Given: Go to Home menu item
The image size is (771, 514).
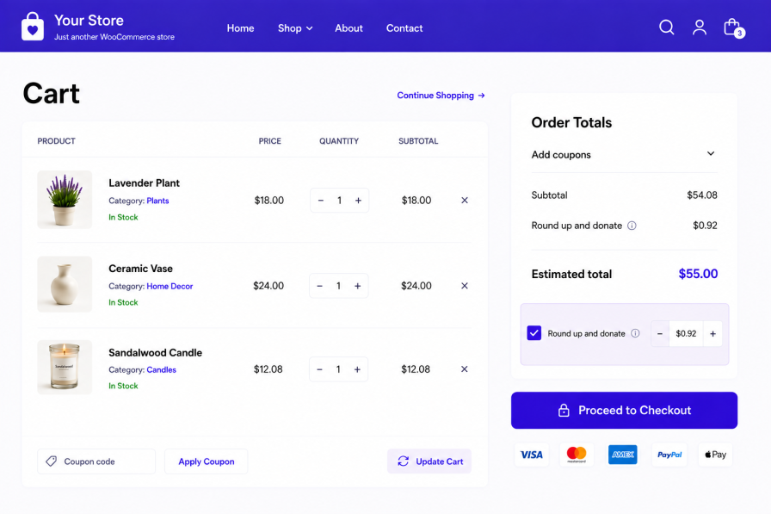Looking at the screenshot, I should (x=240, y=28).
